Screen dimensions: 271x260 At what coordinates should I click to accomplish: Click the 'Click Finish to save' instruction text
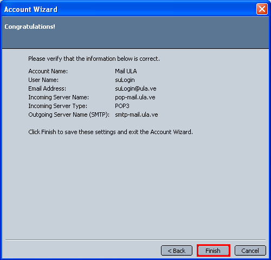[x=111, y=132]
